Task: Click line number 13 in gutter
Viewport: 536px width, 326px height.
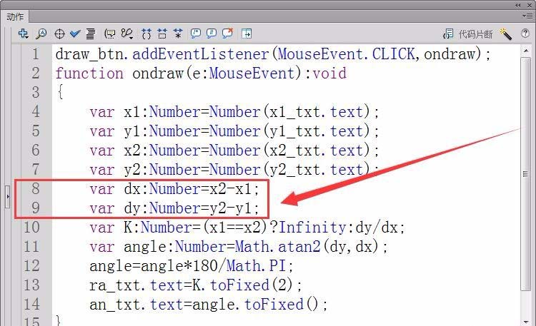Action: (31, 285)
